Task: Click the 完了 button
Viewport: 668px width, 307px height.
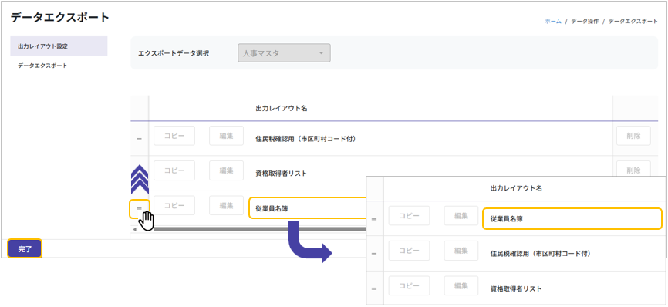Action: (25, 249)
